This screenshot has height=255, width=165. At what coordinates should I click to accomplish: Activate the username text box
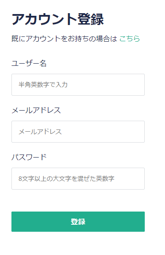coord(78,85)
